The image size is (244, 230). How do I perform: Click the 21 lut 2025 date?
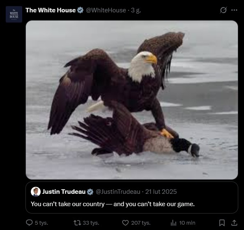(x=161, y=192)
